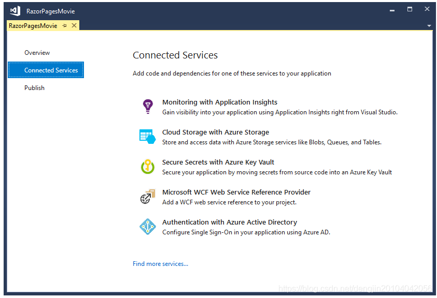Select Secure Secrets with Azure Key Vault
This screenshot has width=437, height=298.
click(x=218, y=162)
